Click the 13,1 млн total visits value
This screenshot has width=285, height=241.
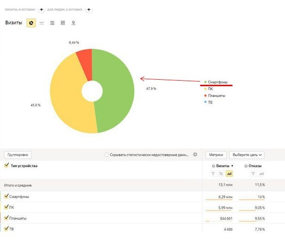(225, 185)
